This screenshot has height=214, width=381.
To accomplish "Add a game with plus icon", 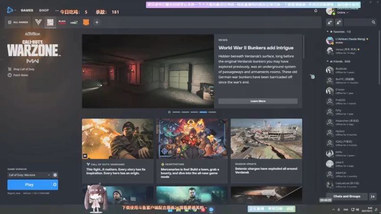I will pos(97,22).
